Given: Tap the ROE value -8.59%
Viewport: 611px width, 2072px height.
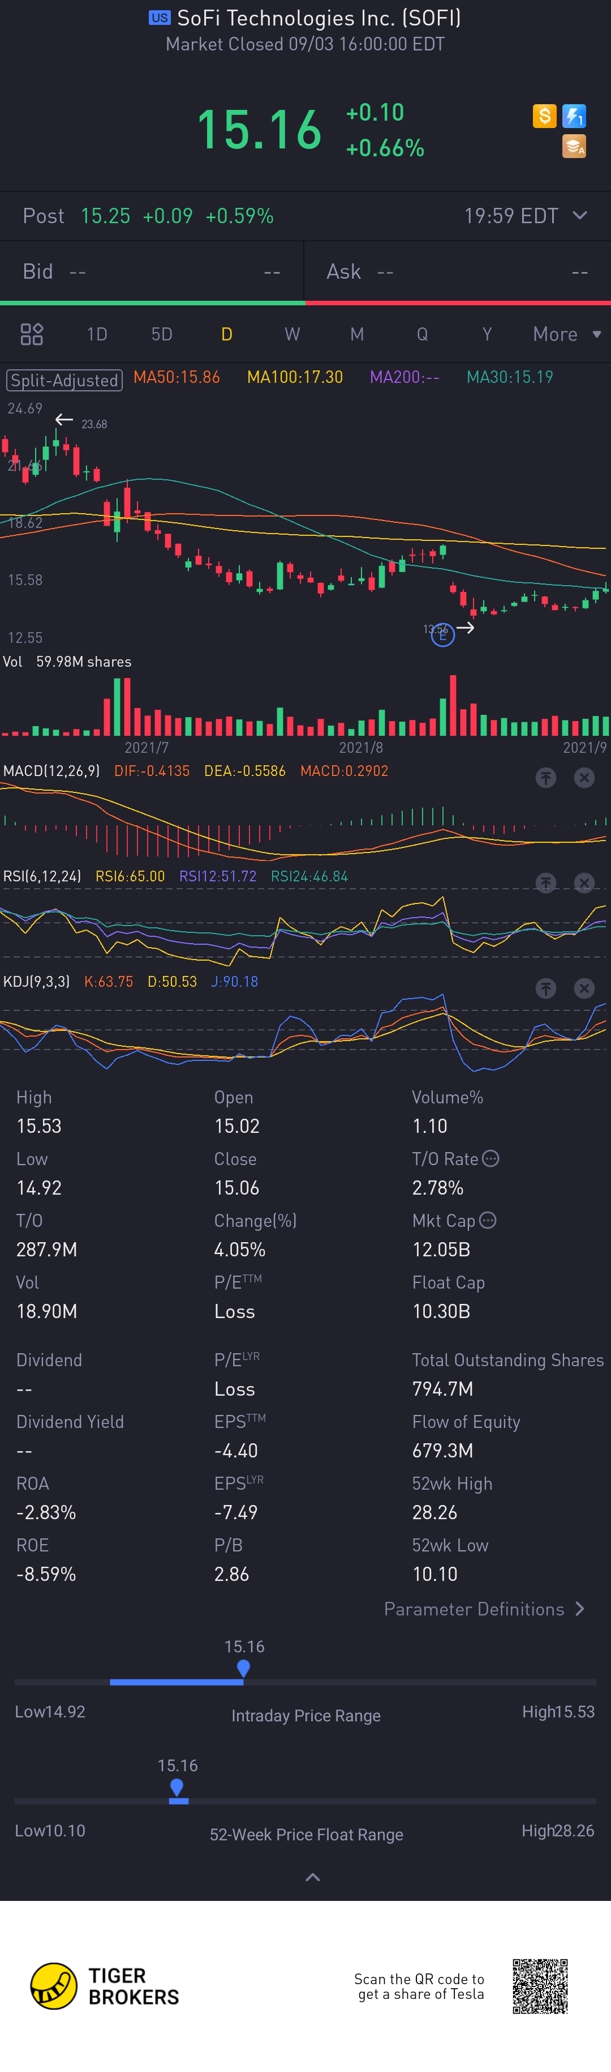Looking at the screenshot, I should point(46,1574).
